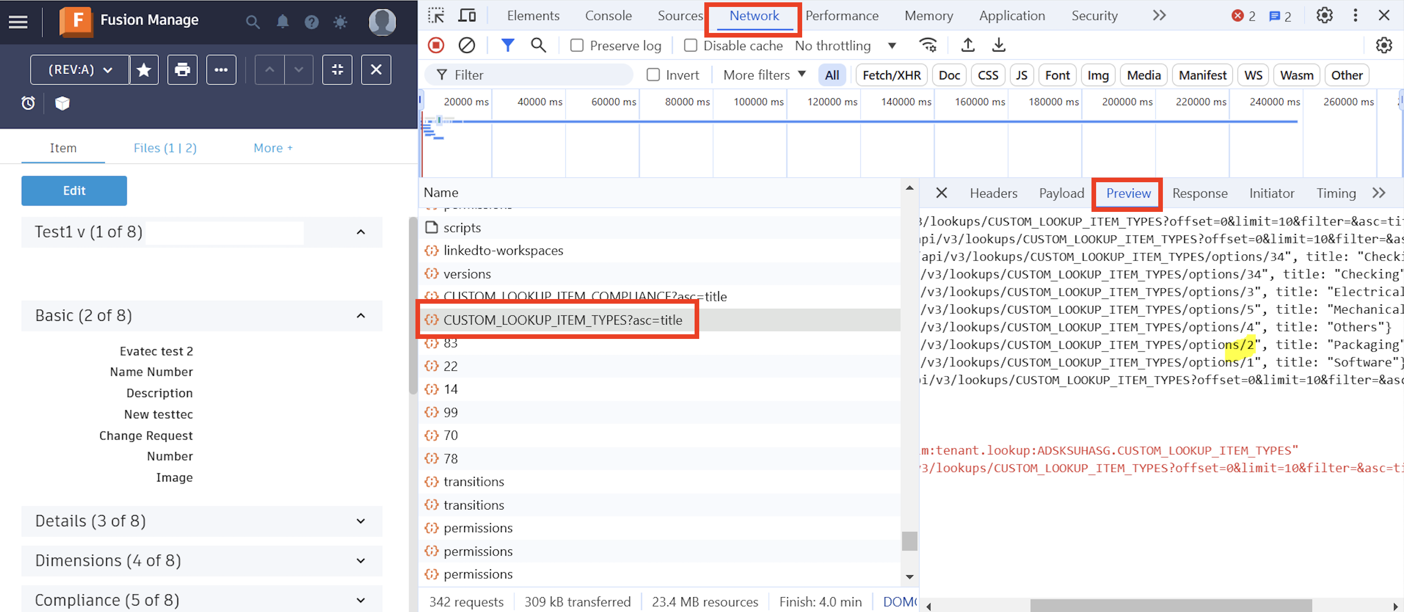Enable the Disable cache checkbox
1404x612 pixels.
[690, 45]
